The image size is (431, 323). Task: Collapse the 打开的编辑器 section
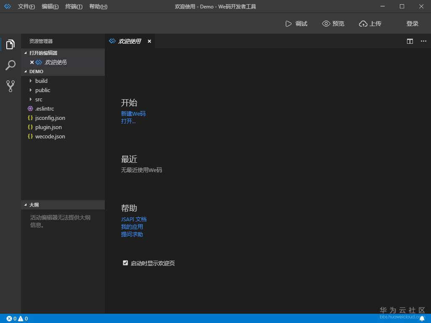click(63, 53)
